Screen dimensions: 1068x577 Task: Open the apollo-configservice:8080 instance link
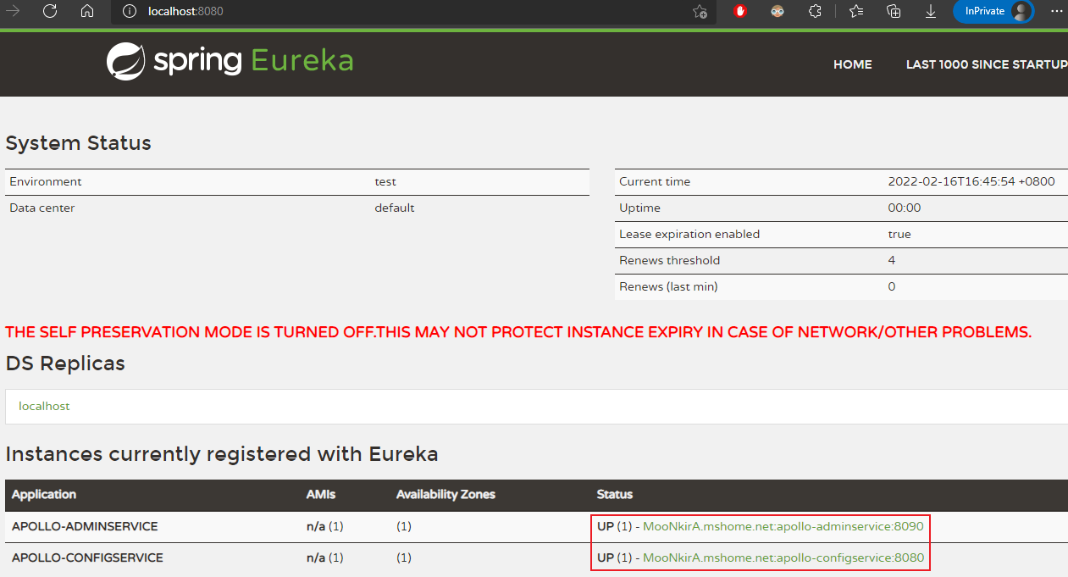(x=783, y=558)
